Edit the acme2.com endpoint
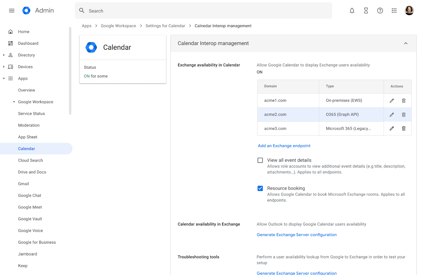 tap(392, 114)
